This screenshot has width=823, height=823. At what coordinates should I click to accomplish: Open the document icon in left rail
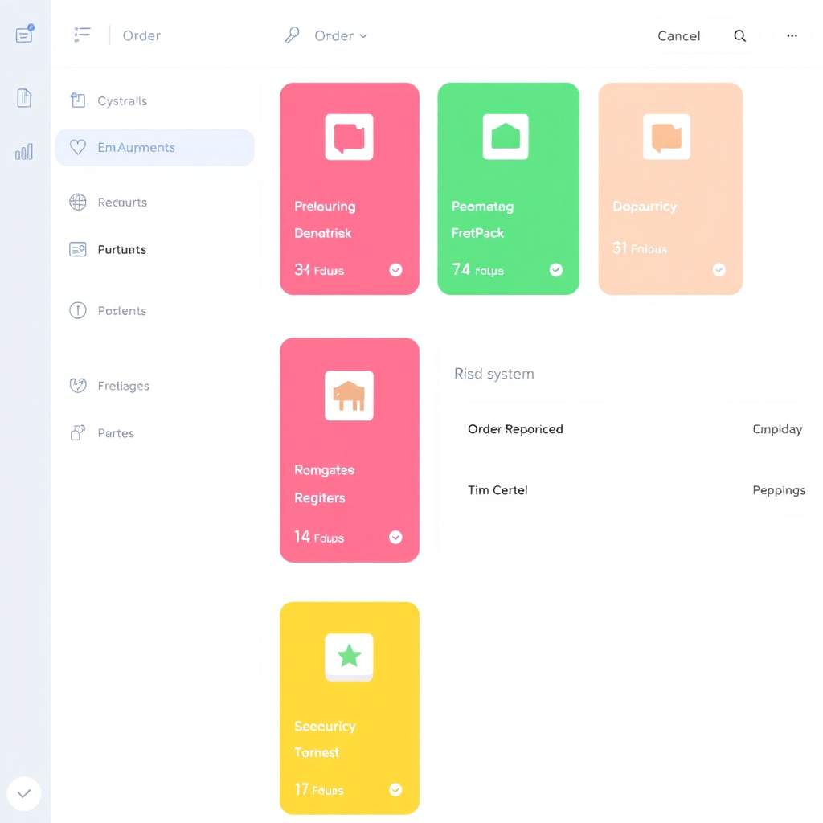pyautogui.click(x=24, y=98)
